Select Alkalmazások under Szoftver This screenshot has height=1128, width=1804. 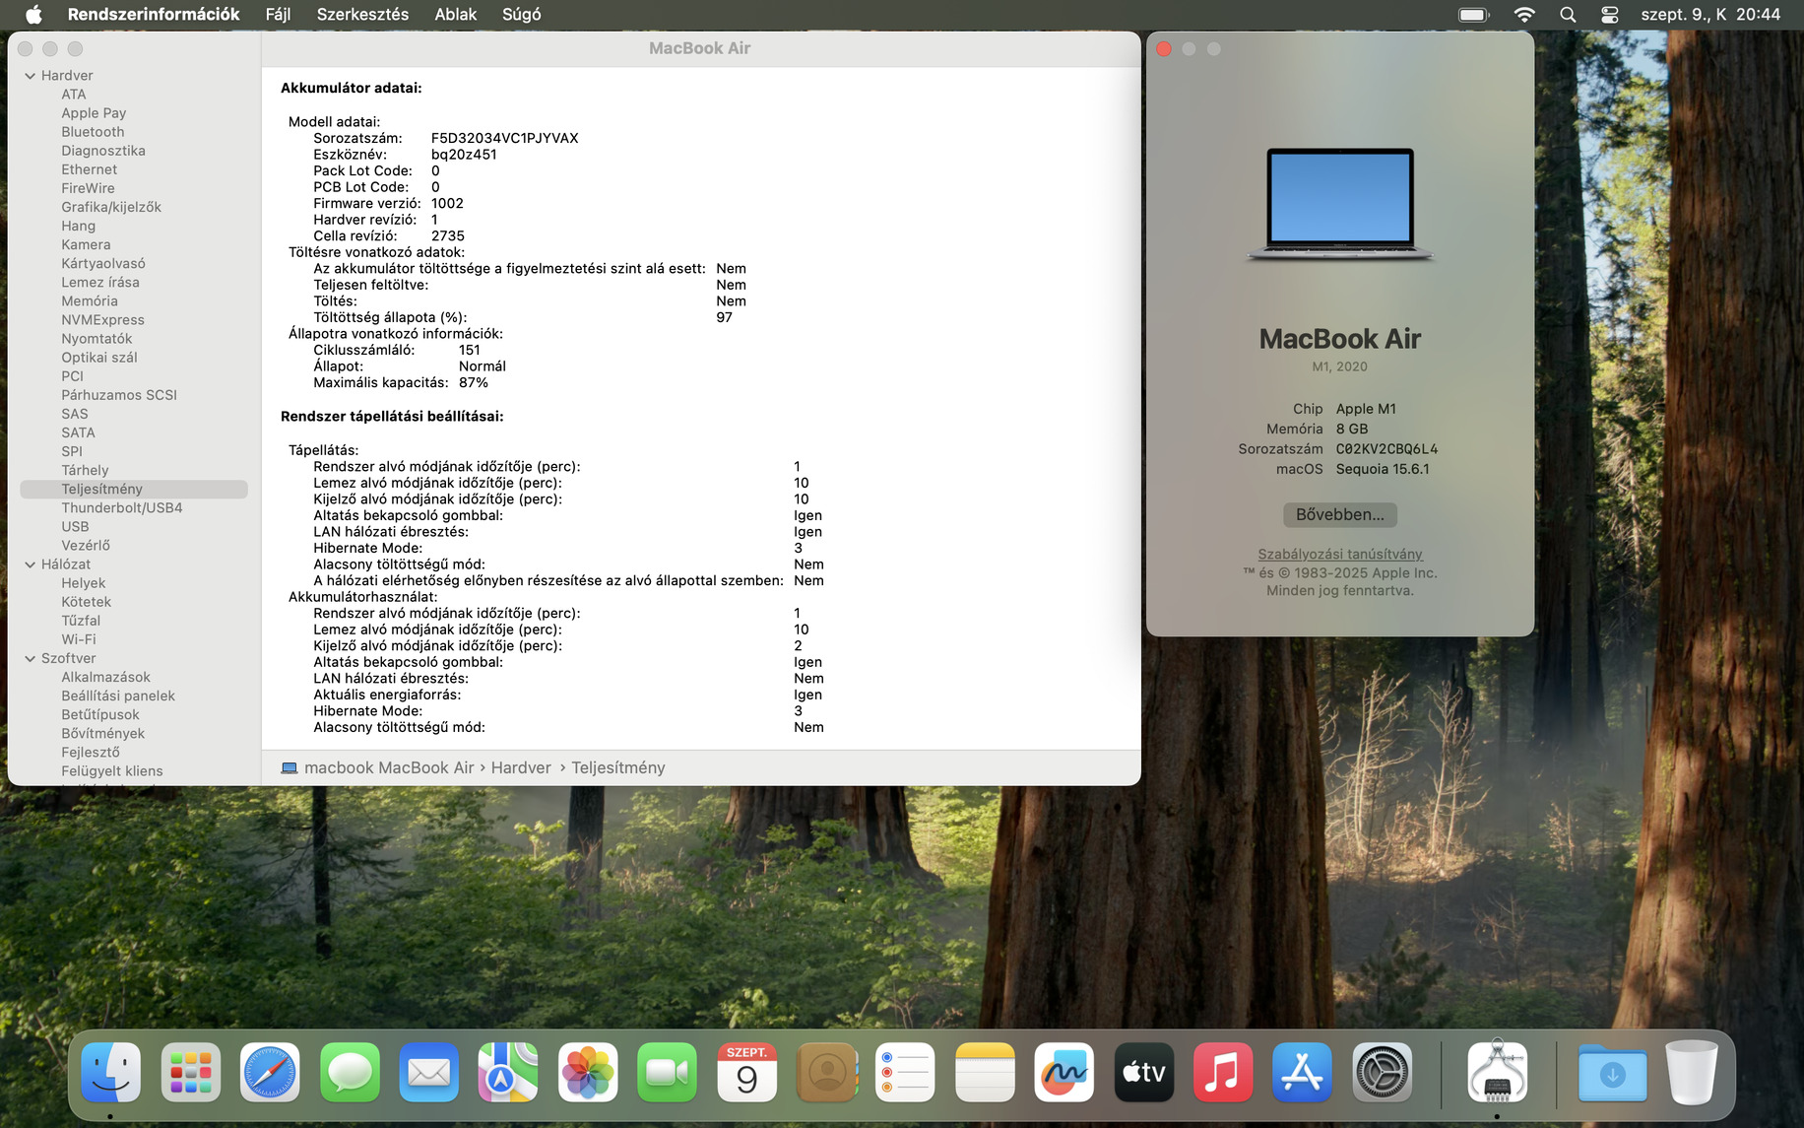click(106, 677)
